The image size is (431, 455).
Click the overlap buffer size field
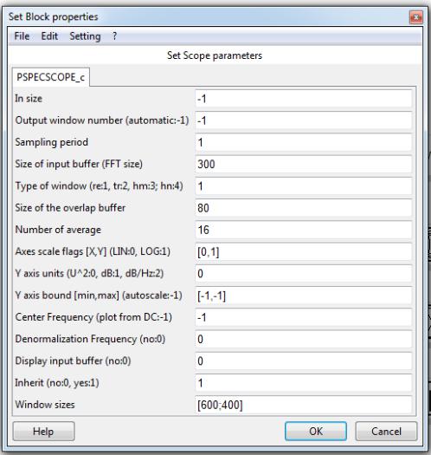[303, 208]
